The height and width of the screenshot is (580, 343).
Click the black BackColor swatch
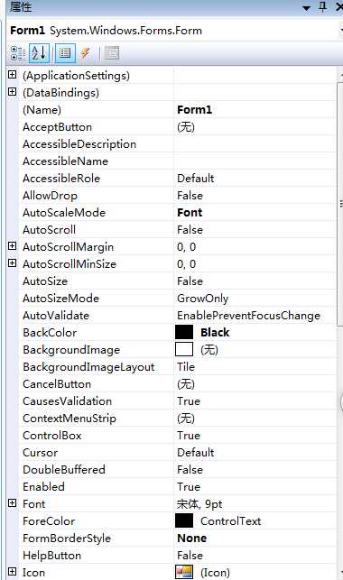pyautogui.click(x=184, y=333)
